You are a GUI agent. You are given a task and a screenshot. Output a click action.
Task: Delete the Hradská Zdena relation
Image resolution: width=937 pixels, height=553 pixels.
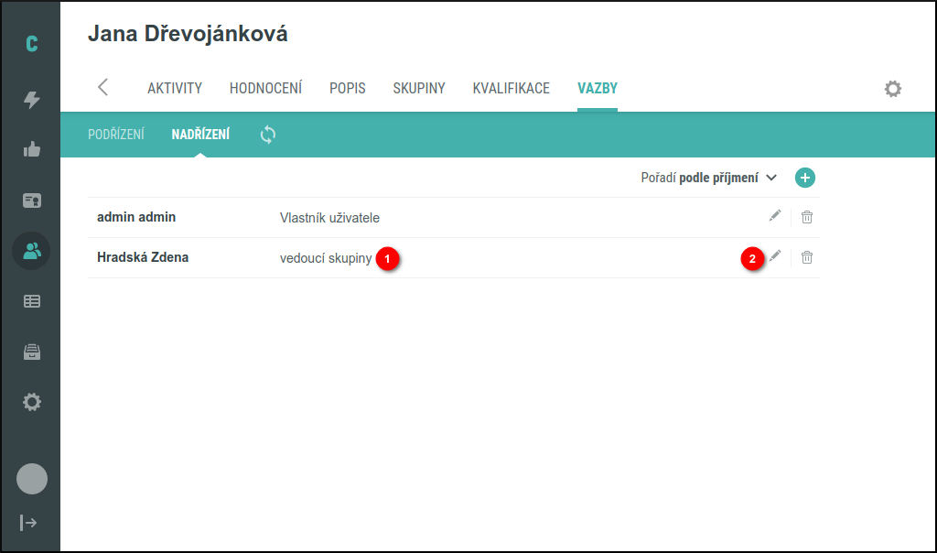[x=807, y=257]
